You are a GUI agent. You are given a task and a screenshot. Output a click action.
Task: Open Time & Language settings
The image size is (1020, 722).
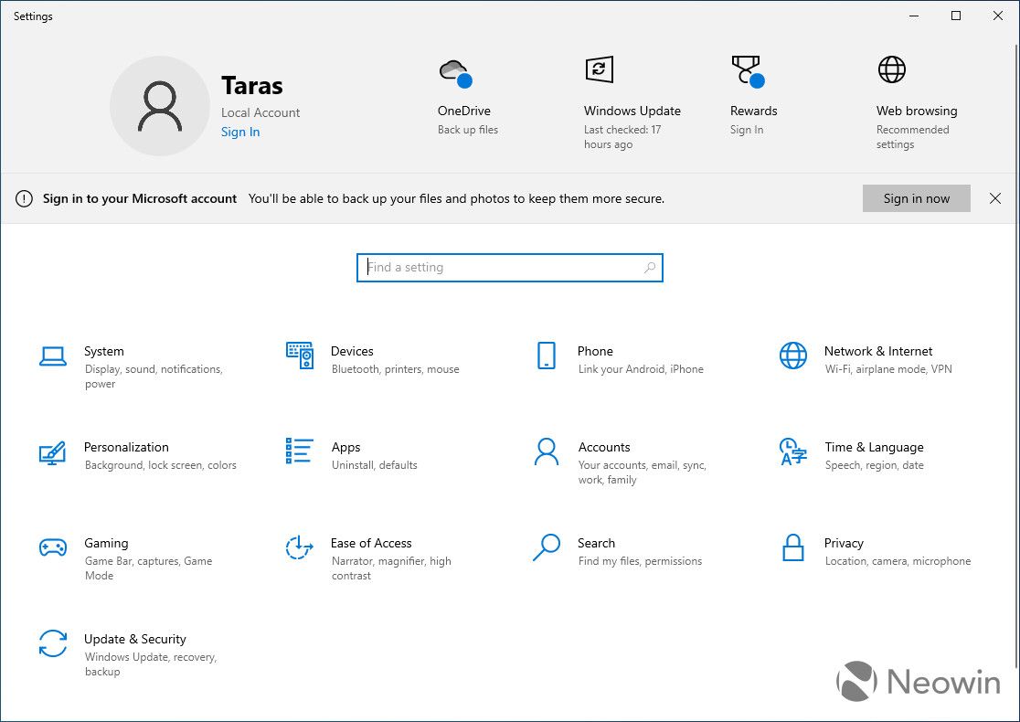pyautogui.click(x=873, y=447)
